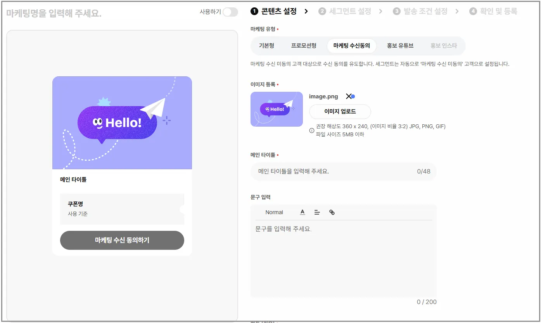Click the 메인 타이틀 input field
541x323 pixels.
click(x=344, y=171)
